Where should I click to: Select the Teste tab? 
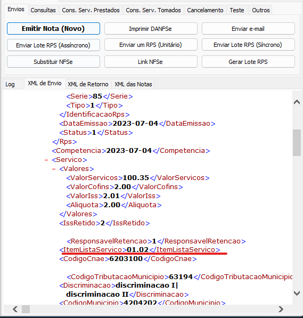click(237, 10)
